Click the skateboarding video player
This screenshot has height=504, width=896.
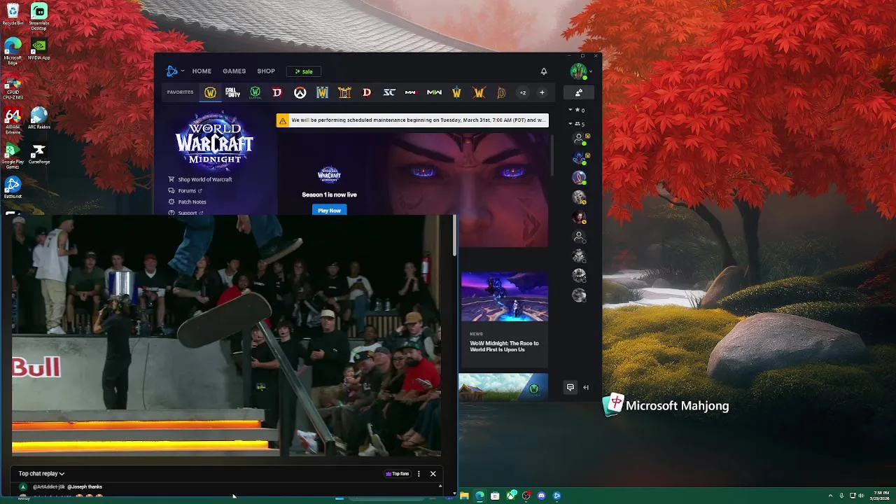pyautogui.click(x=226, y=335)
